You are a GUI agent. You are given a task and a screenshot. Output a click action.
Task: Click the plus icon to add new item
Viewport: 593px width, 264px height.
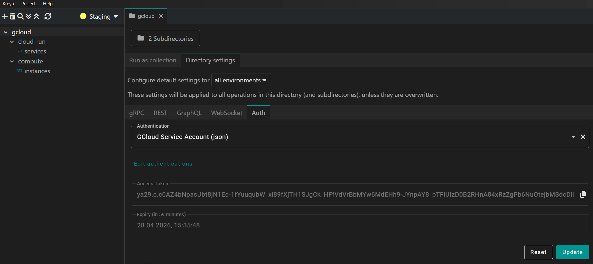(x=5, y=16)
